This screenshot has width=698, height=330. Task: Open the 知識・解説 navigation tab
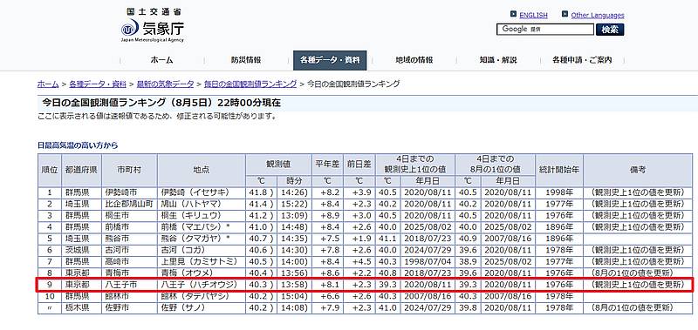point(498,60)
